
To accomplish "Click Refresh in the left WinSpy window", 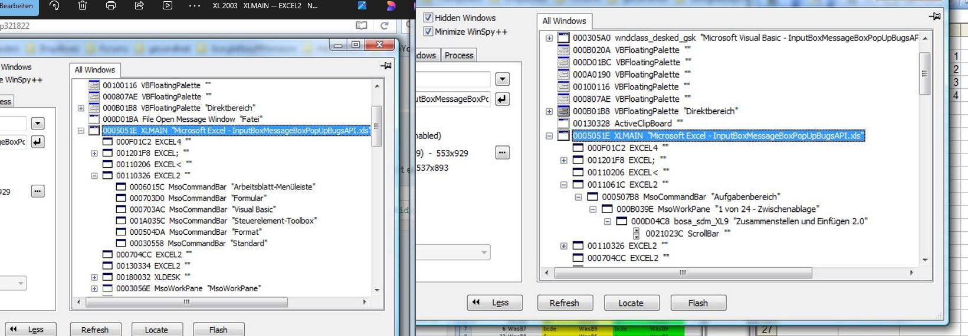I will point(95,330).
